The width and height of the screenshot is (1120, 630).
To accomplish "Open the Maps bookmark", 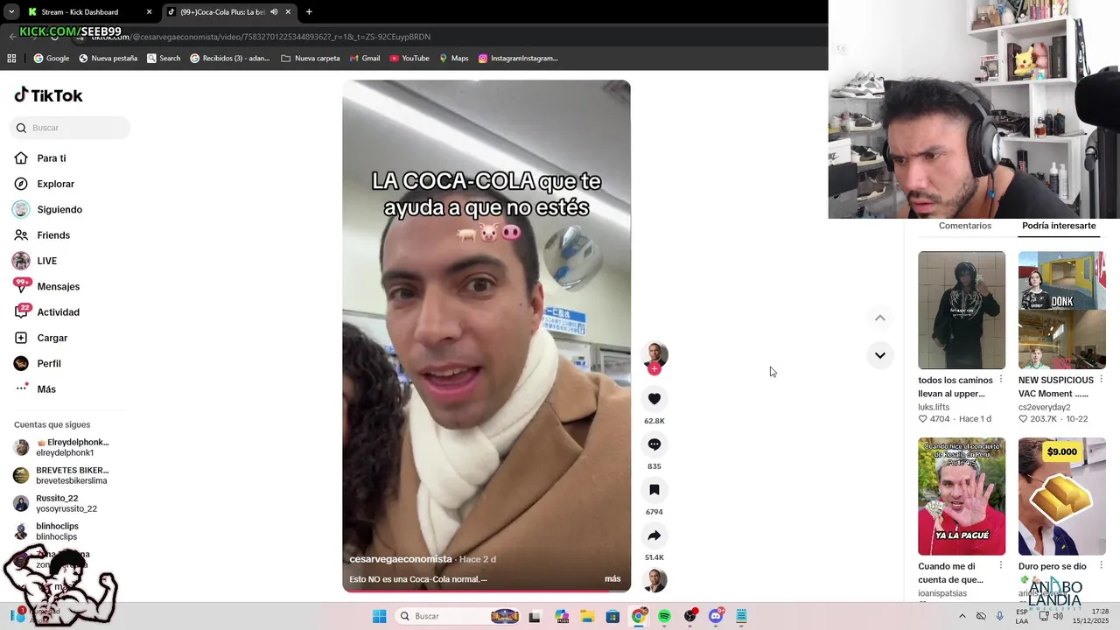I will pyautogui.click(x=453, y=59).
